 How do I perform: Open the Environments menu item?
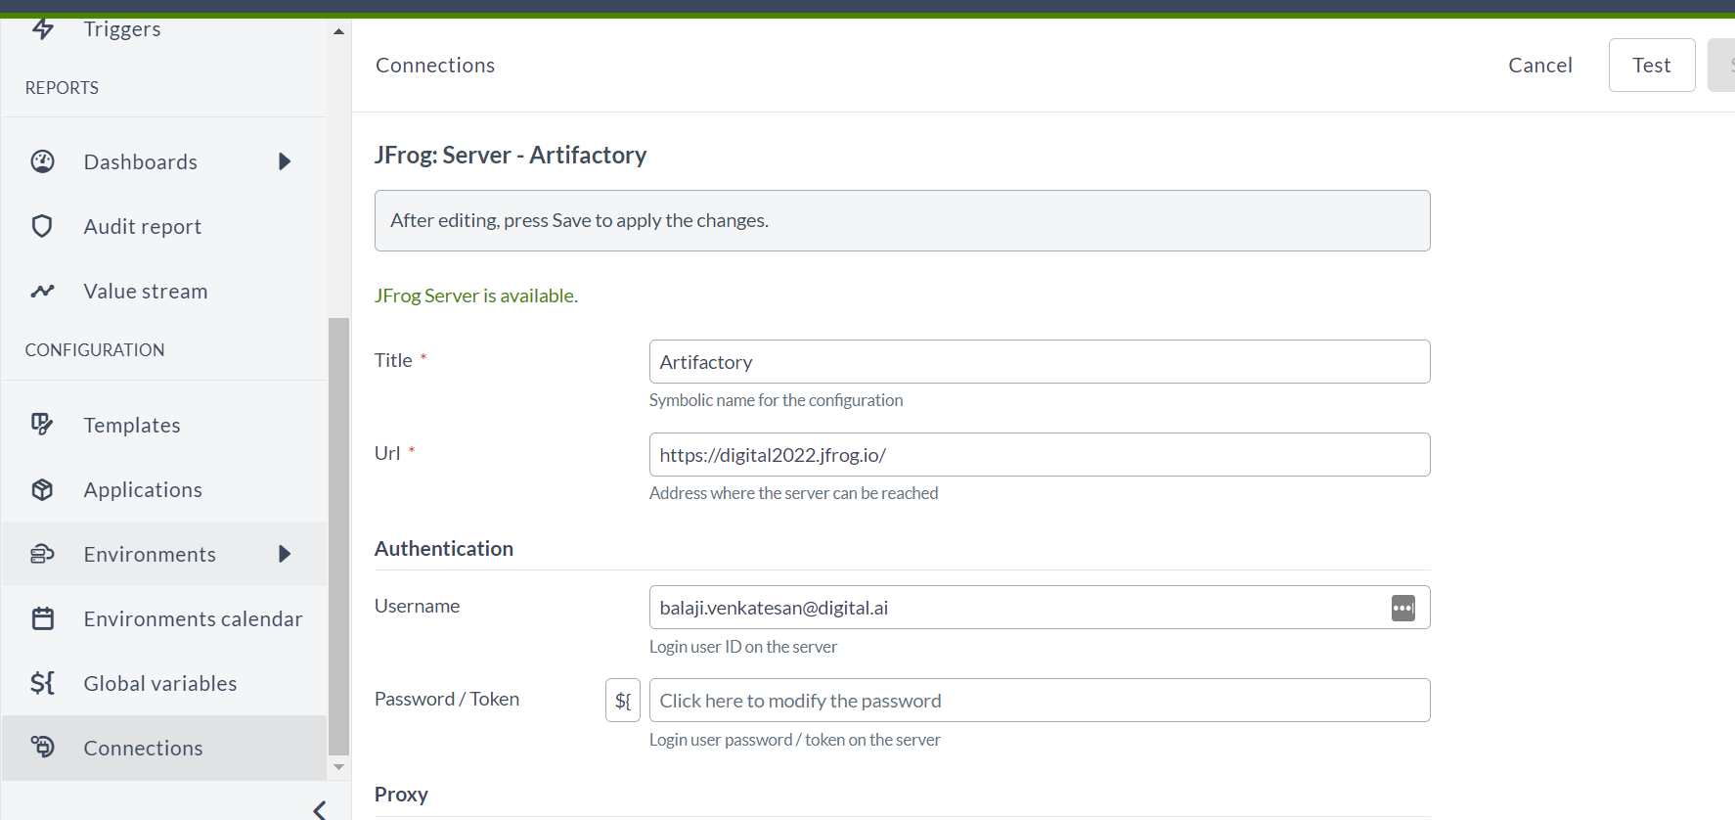coord(150,554)
